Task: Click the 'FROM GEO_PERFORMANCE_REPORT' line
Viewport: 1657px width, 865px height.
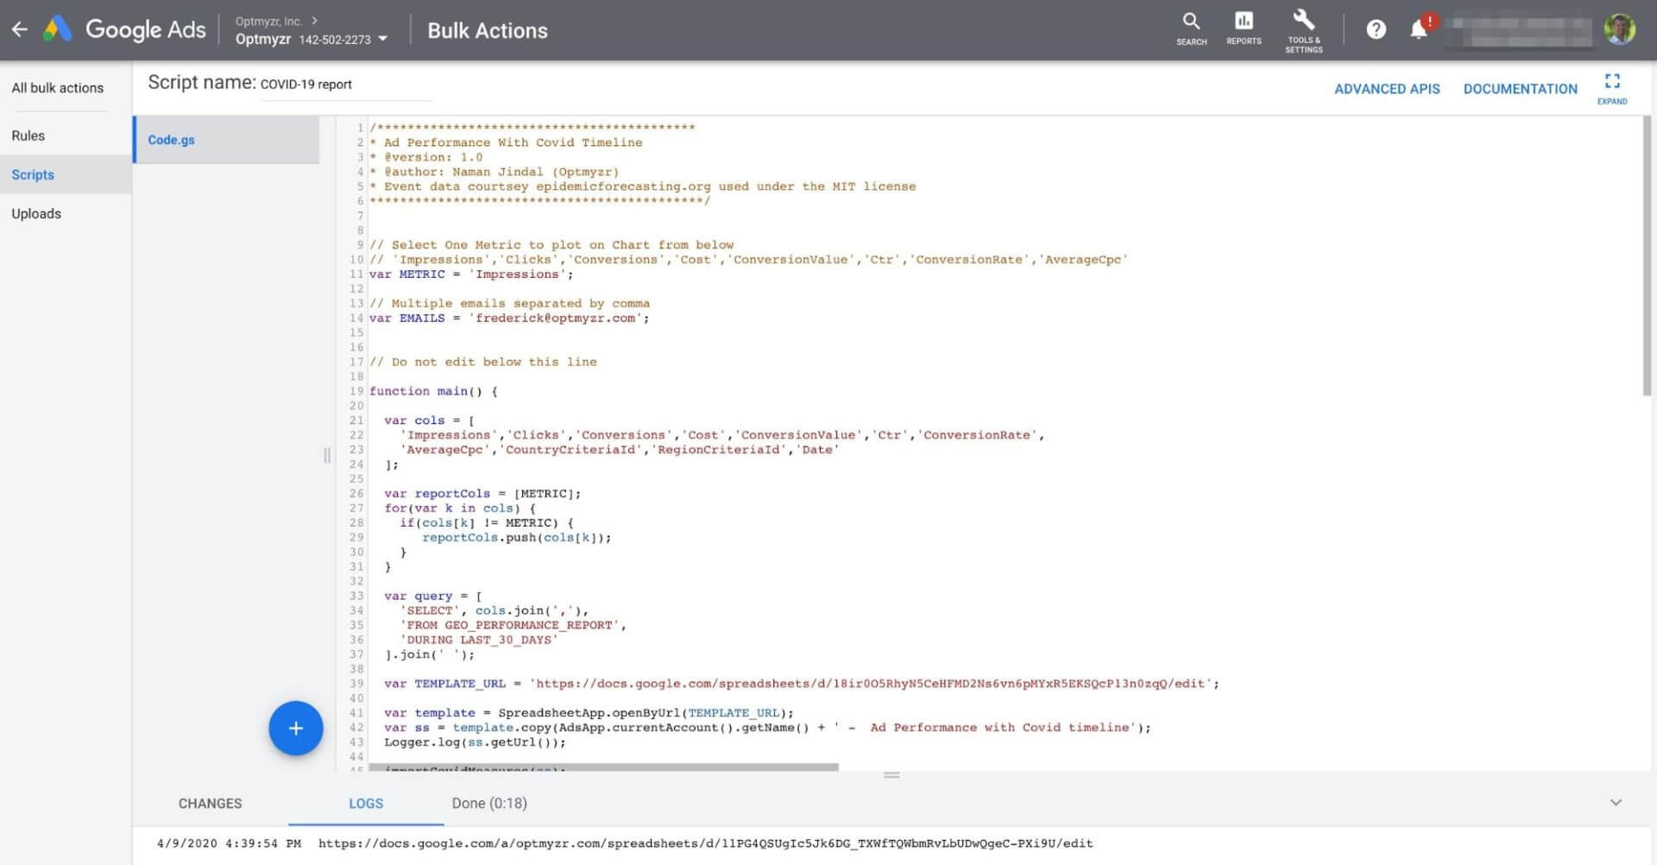Action: coord(513,625)
